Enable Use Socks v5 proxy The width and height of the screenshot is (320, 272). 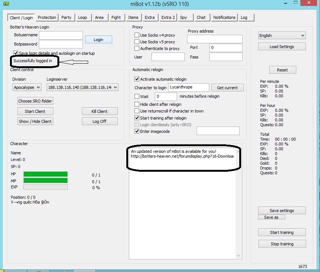(x=137, y=42)
